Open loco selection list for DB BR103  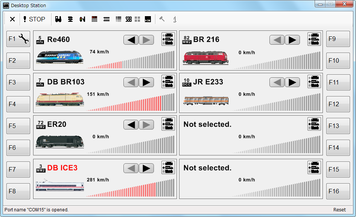coord(168,81)
